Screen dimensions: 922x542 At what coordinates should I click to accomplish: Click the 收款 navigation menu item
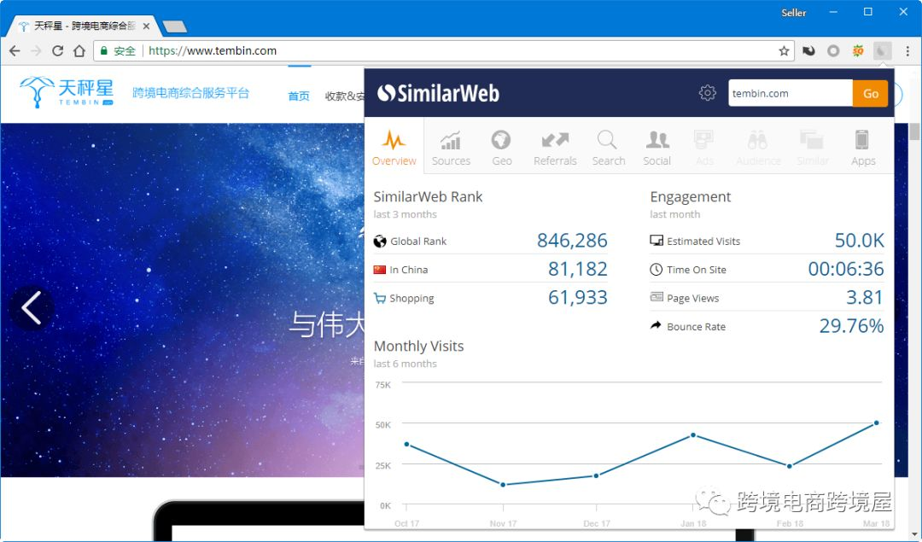[x=345, y=96]
